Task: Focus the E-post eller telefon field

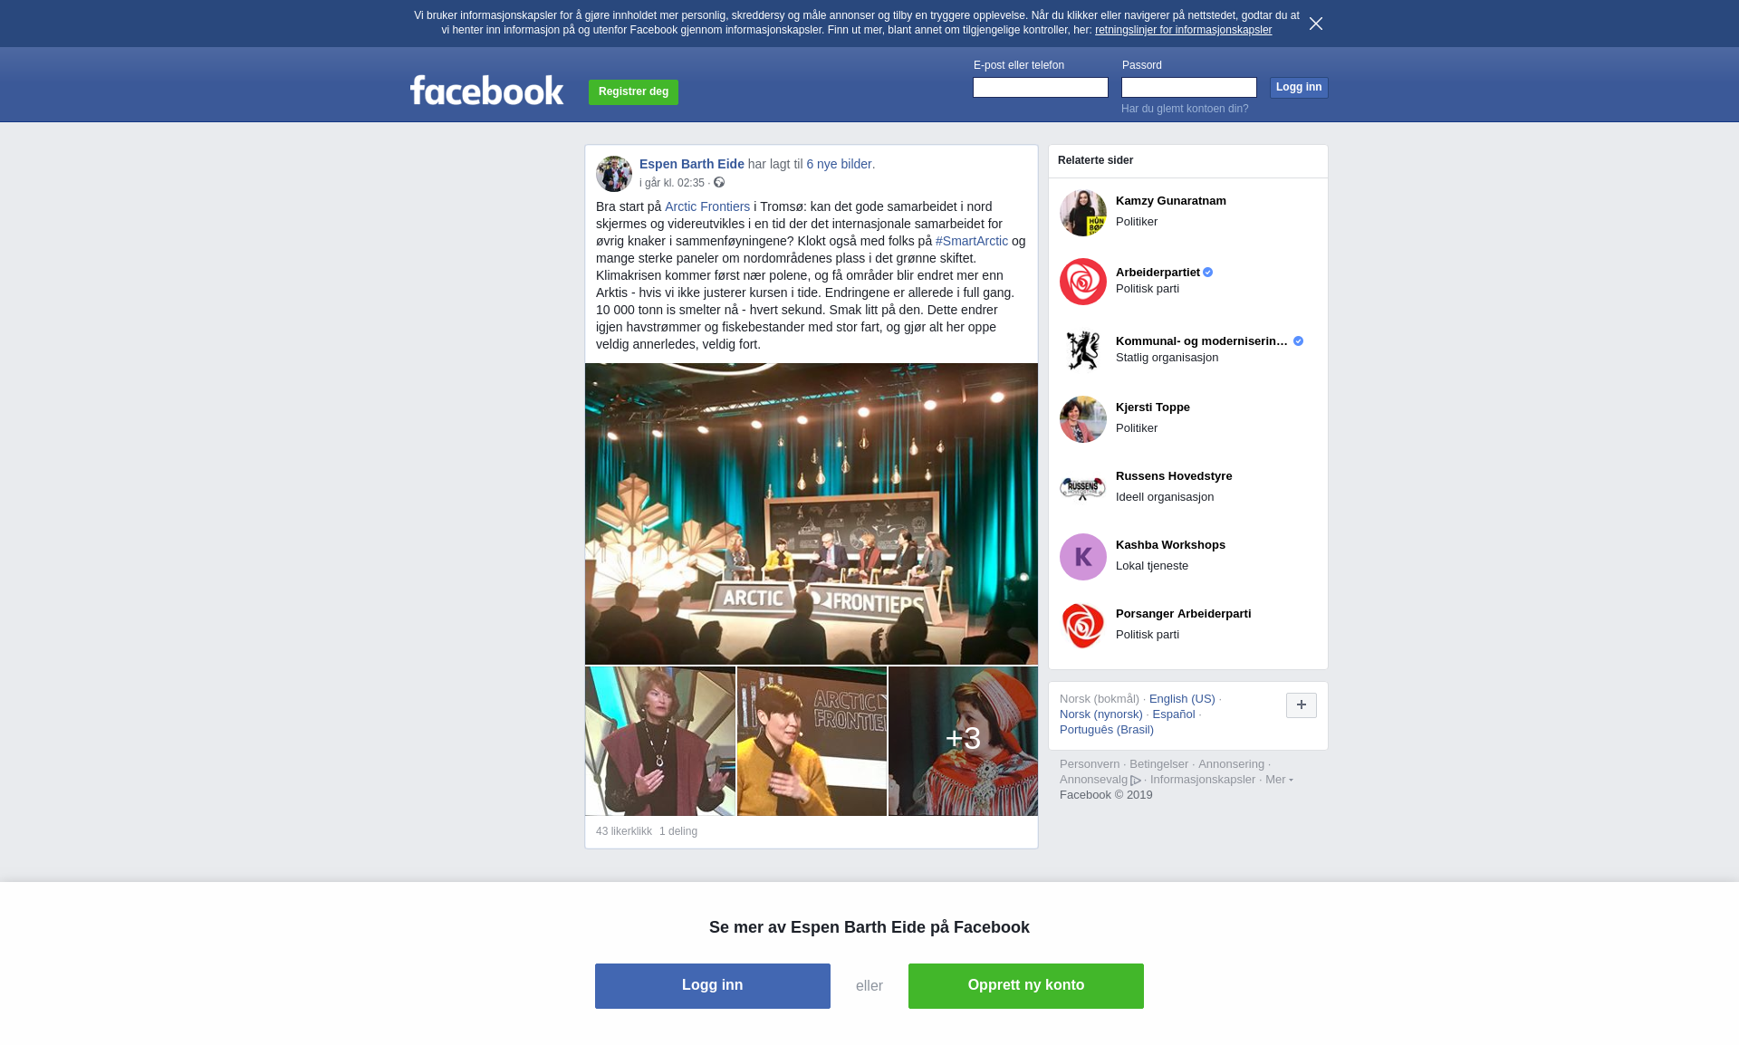Action: click(x=1041, y=87)
